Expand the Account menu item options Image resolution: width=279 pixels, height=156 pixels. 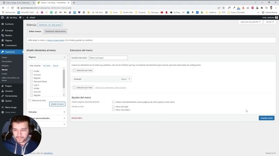tap(129, 79)
